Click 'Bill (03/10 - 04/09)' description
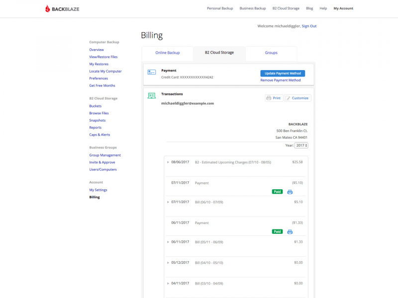The width and height of the screenshot is (398, 298). click(x=209, y=284)
